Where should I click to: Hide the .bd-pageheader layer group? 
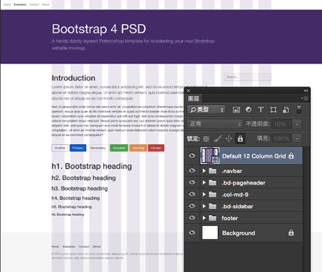pyautogui.click(x=192, y=182)
